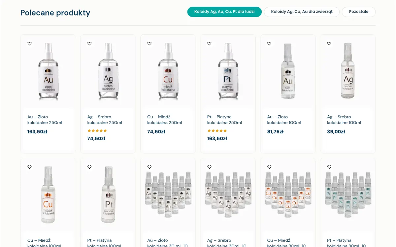Toggle heart icon on Pt Platyna 250ml
This screenshot has width=396, height=247.
coord(209,43)
